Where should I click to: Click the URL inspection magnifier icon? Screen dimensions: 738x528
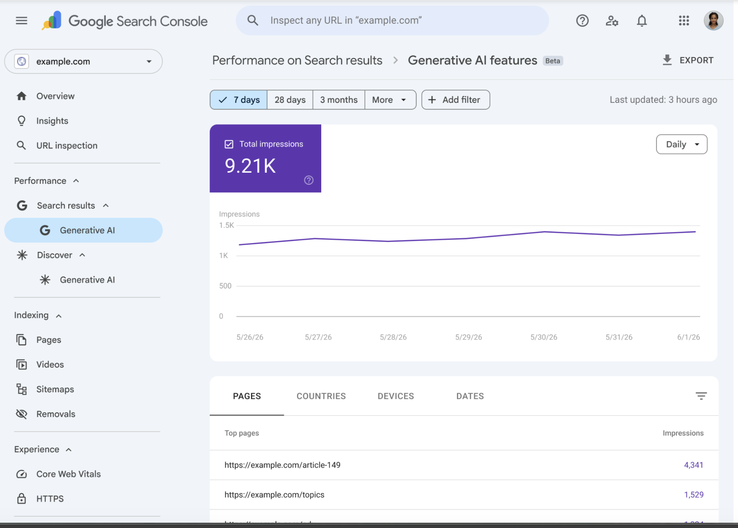point(21,145)
